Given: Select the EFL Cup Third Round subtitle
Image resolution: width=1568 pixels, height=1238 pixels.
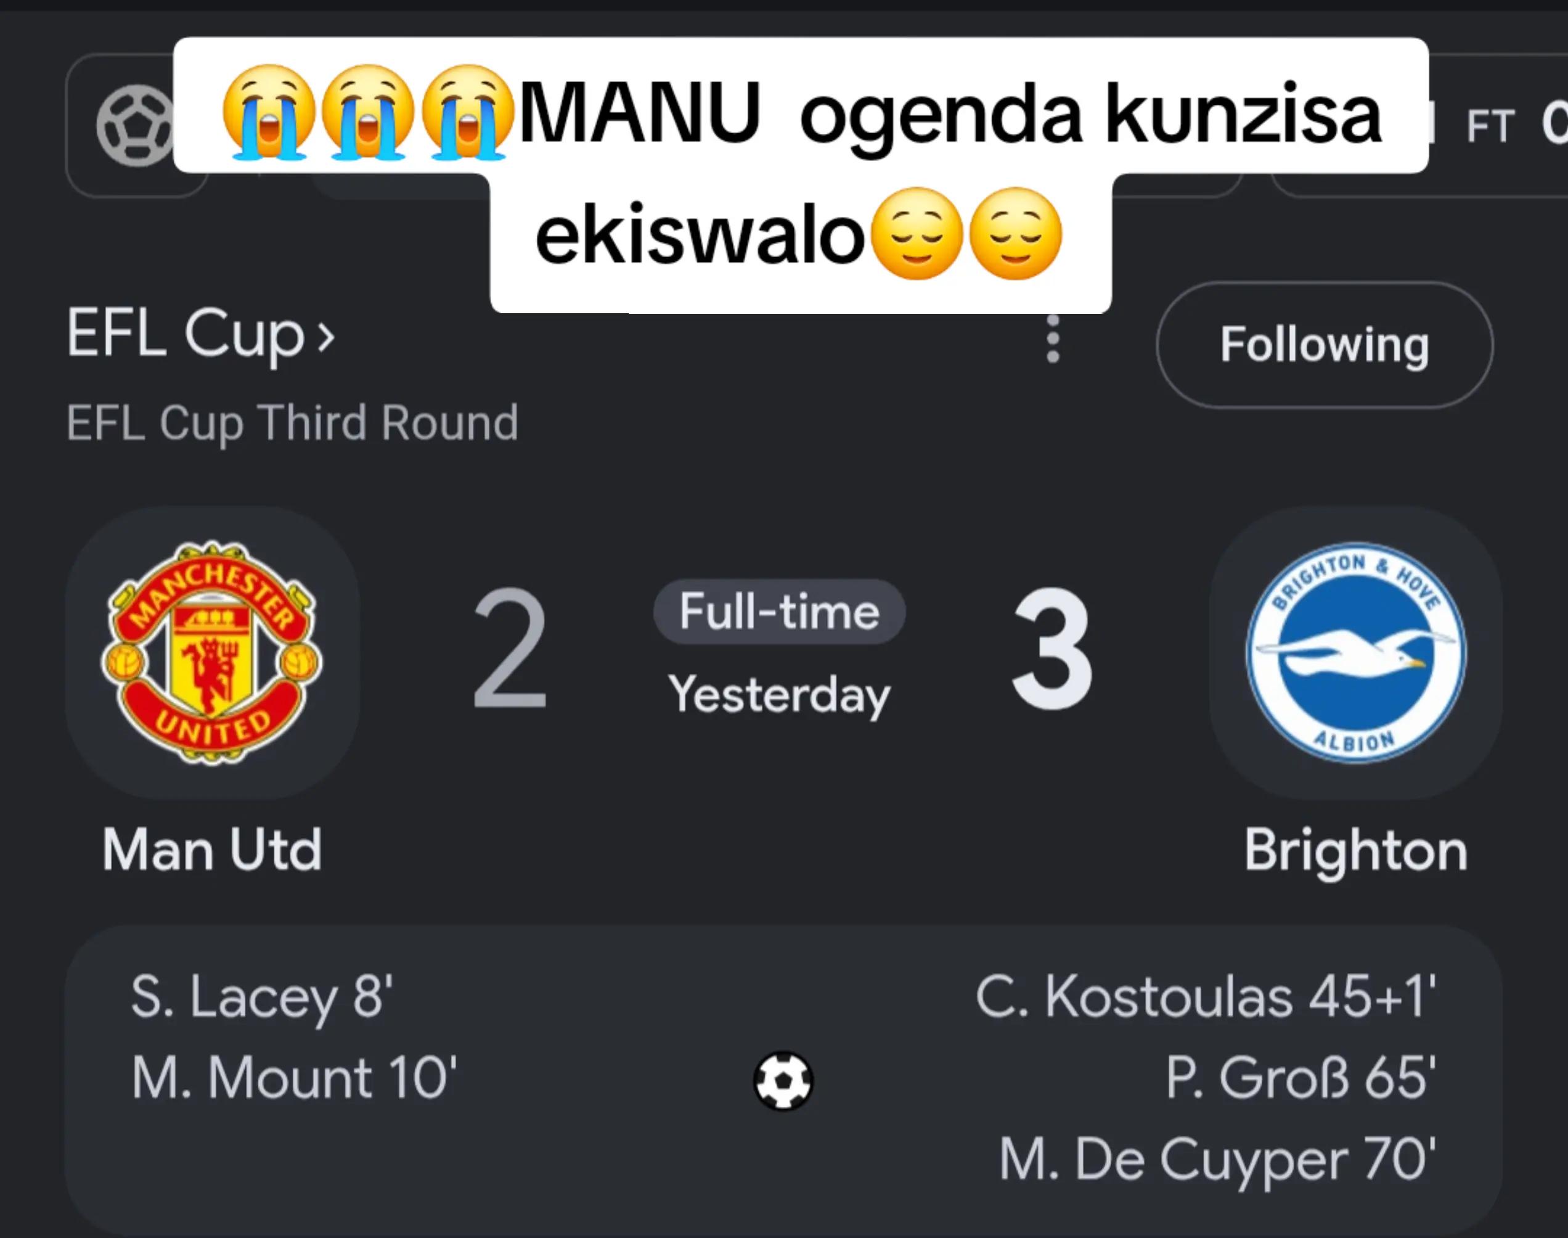Looking at the screenshot, I should 292,422.
